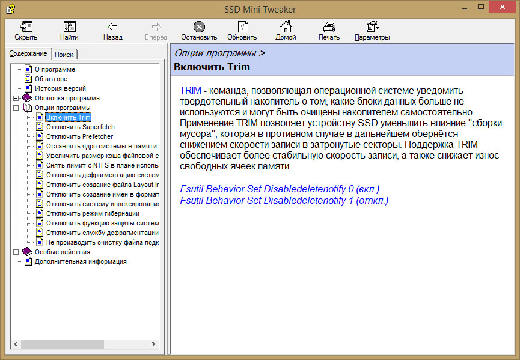This screenshot has width=520, height=360.
Task: Select the Содержание tab
Action: point(28,54)
